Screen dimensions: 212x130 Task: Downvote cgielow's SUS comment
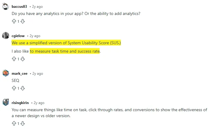(23, 59)
